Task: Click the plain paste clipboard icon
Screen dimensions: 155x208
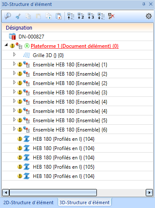Action: 38,16
